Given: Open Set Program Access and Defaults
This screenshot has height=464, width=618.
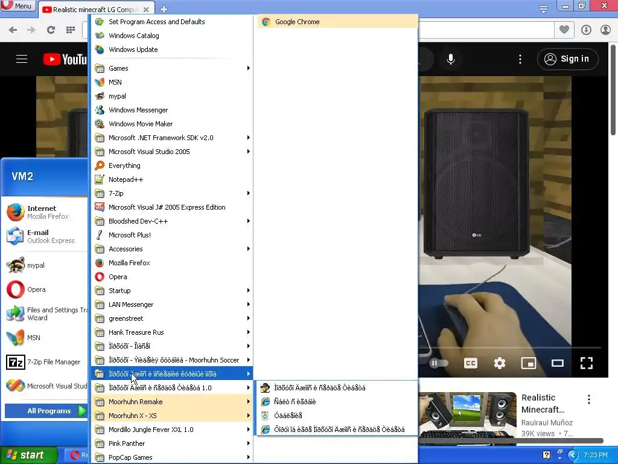Looking at the screenshot, I should (172, 22).
